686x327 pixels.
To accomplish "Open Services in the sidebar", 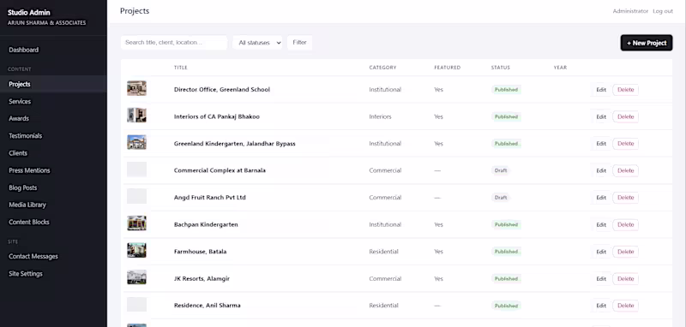I will click(53, 101).
